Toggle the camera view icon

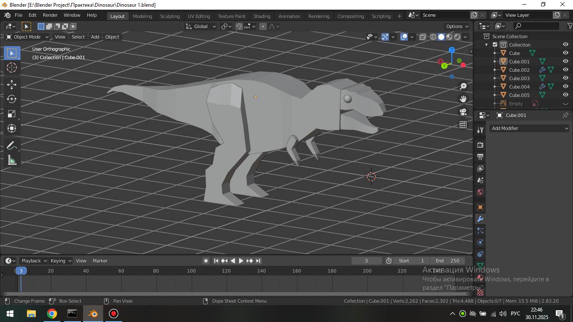[463, 112]
